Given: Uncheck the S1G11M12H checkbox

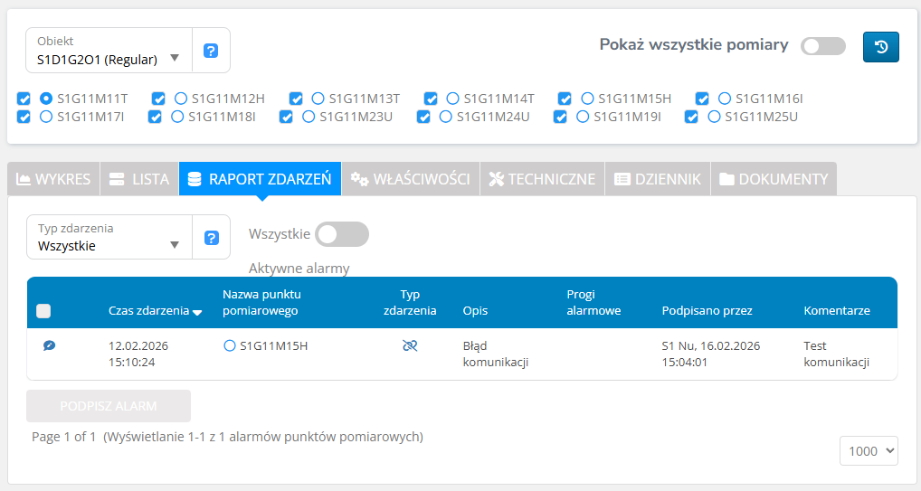Looking at the screenshot, I should [x=158, y=99].
